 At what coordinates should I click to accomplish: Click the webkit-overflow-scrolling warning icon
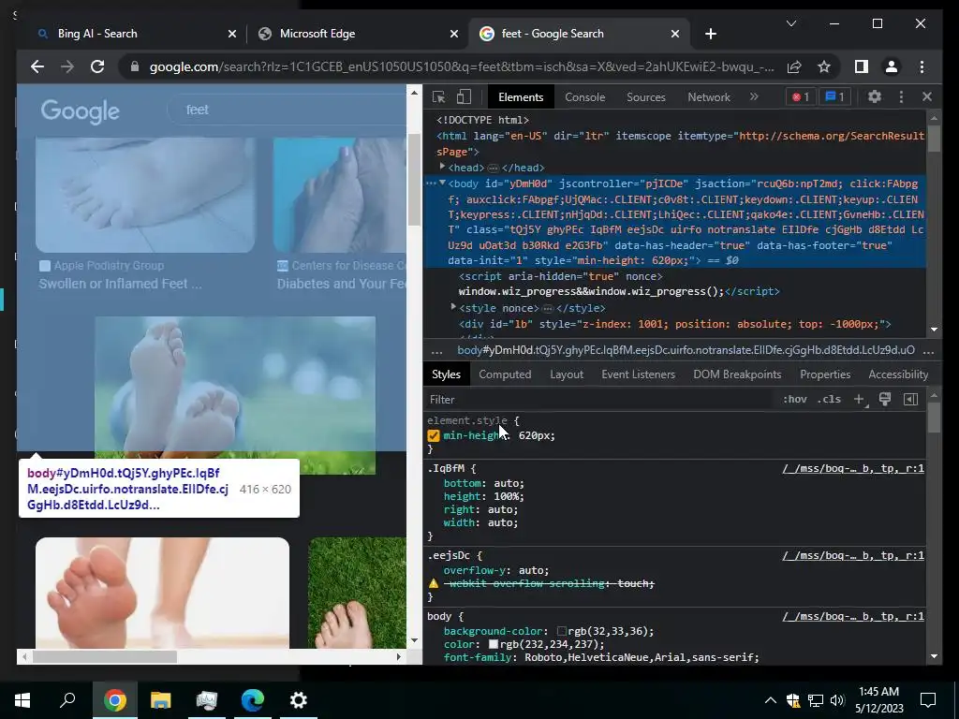coord(434,583)
